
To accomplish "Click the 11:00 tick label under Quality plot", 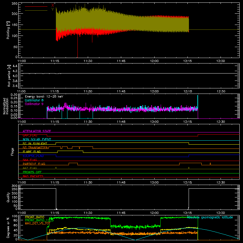I will click(x=22, y=213).
